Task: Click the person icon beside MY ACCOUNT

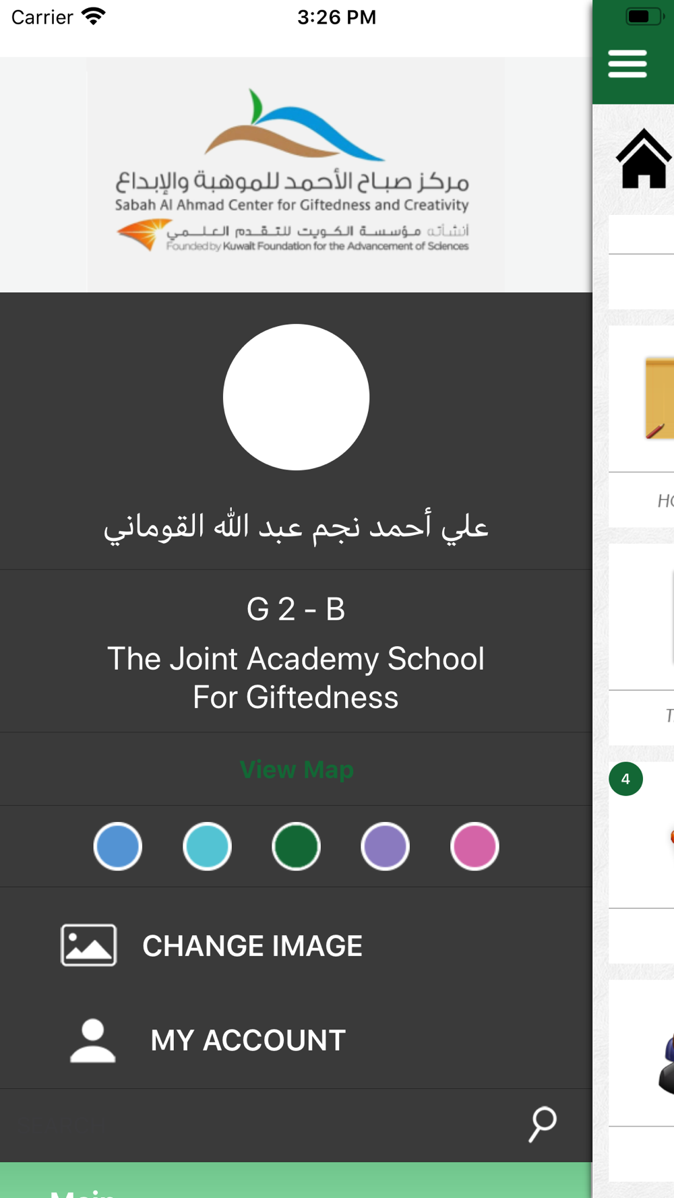Action: (93, 1040)
